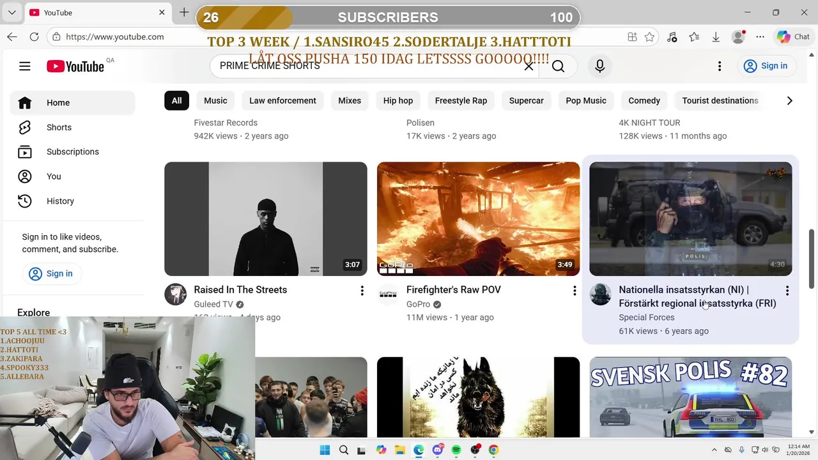Select the Mixes filter chip

tap(350, 100)
